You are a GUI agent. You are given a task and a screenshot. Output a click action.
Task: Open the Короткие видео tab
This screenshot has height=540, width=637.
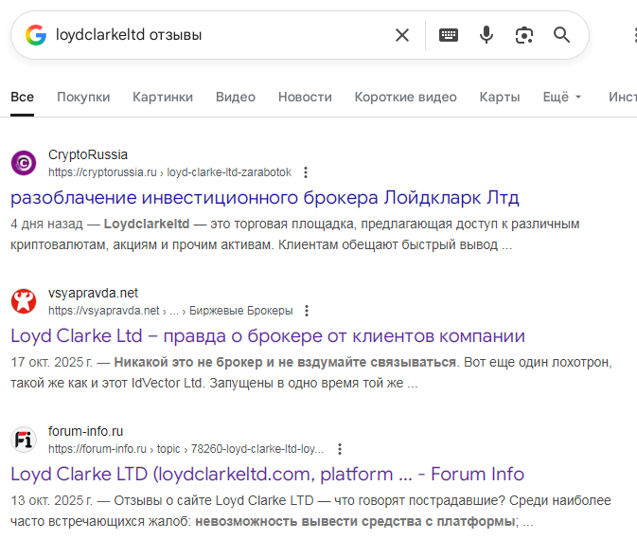coord(405,98)
